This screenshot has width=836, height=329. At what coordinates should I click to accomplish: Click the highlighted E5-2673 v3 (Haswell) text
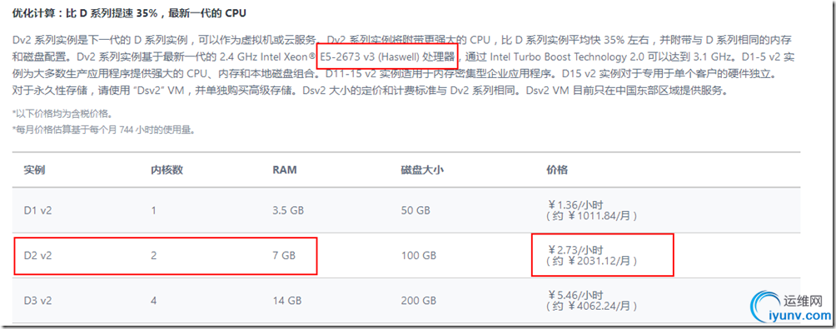coord(387,56)
